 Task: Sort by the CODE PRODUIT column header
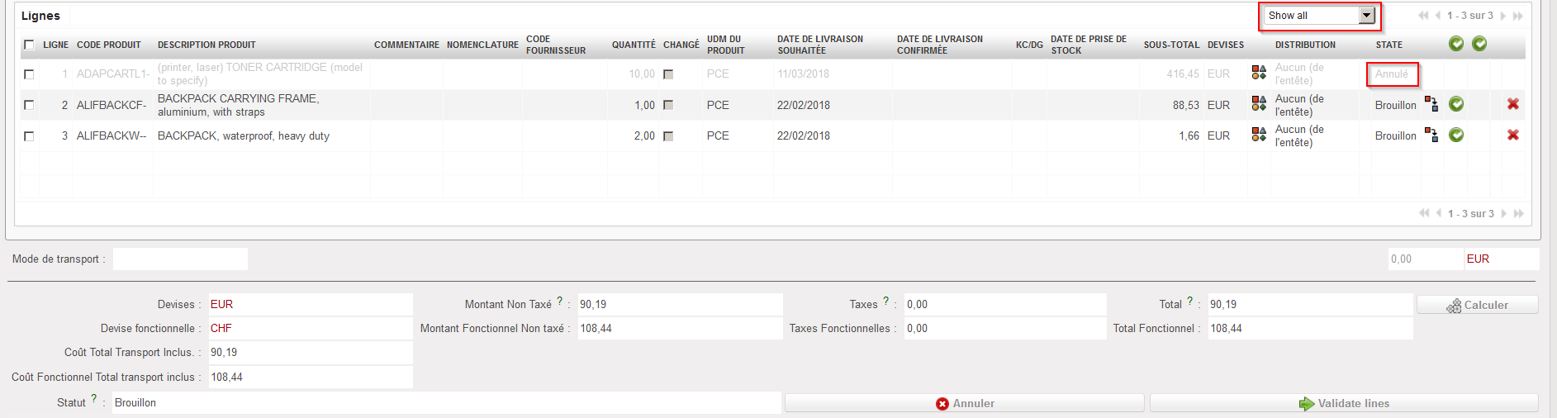109,45
